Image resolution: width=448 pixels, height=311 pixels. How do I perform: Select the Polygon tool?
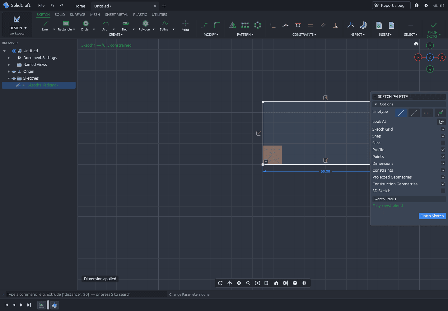pyautogui.click(x=145, y=26)
